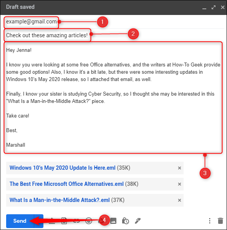The width and height of the screenshot is (227, 230).
Task: Open What Is a Man-in-the-Middle Attack?.eml attachment
Action: coord(60,200)
